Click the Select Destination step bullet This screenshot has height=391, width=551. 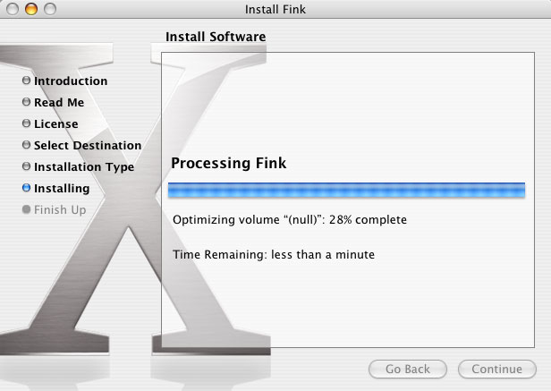click(26, 145)
